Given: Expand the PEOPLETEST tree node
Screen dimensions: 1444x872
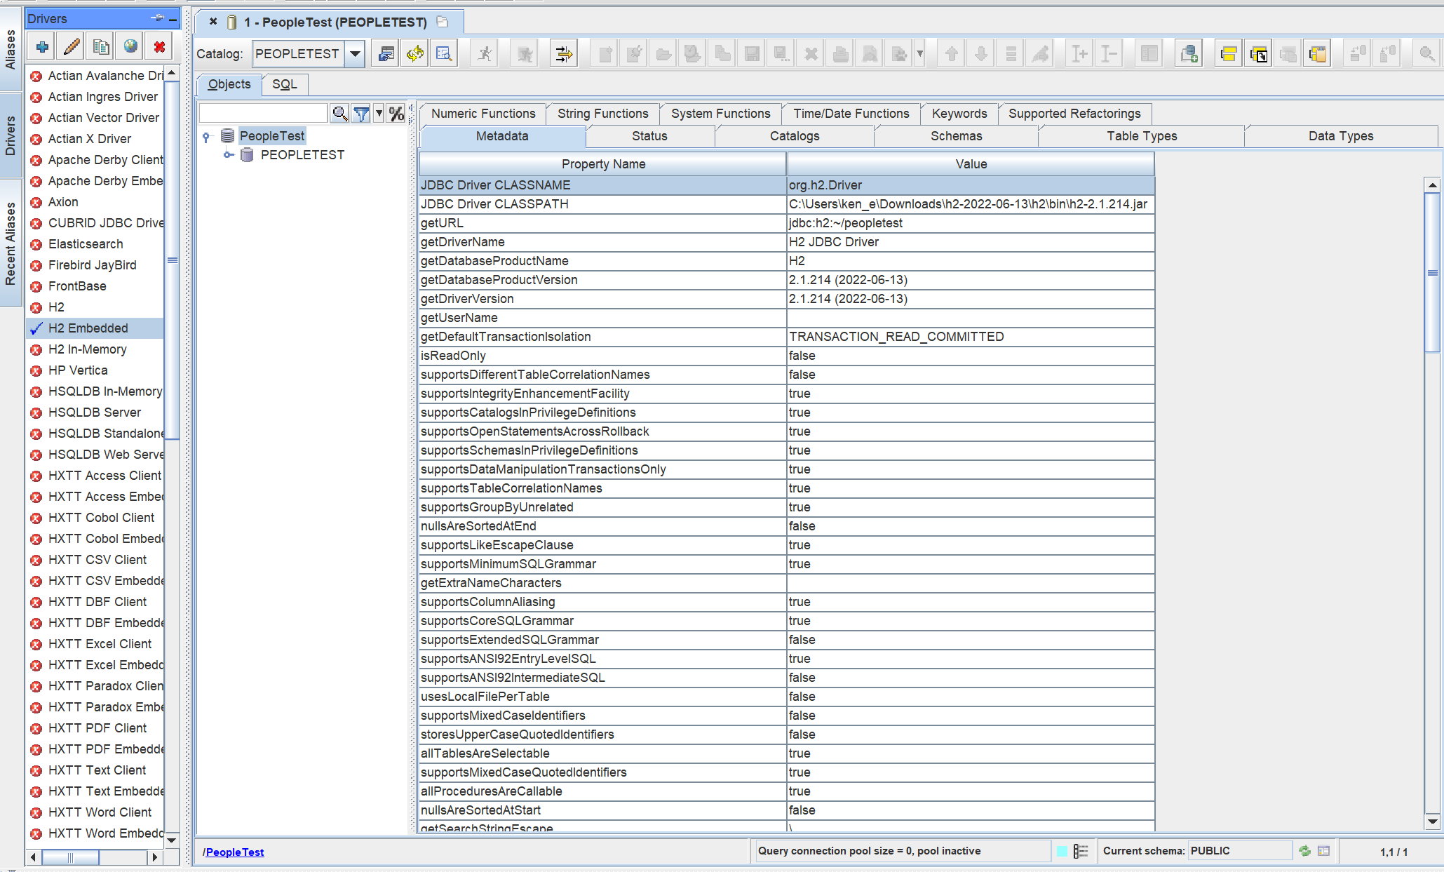Looking at the screenshot, I should pos(228,155).
